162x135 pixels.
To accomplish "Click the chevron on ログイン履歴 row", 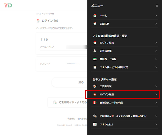I will click(x=156, y=94).
